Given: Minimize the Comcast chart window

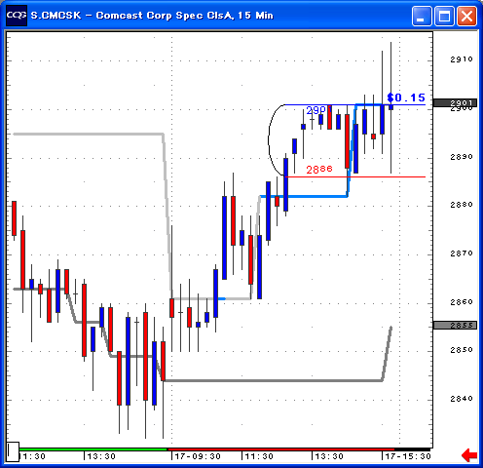Looking at the screenshot, I should click(422, 16).
